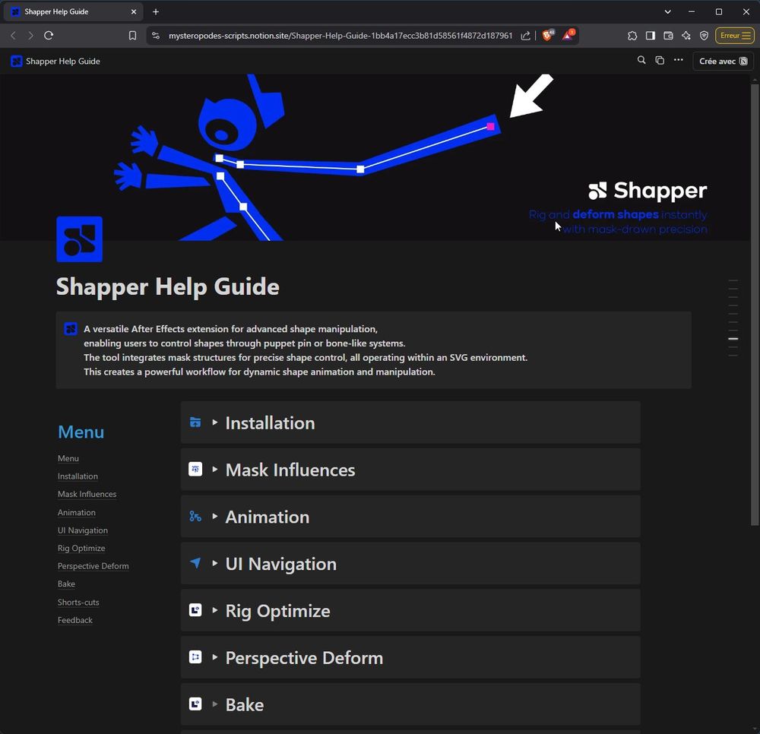Click the Shapper Help Guide page heading
This screenshot has height=734, width=760.
[168, 286]
